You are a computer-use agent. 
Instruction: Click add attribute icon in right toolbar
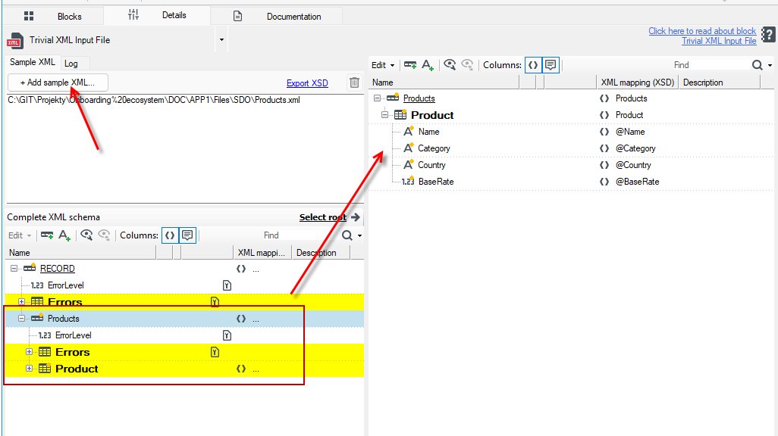click(428, 65)
